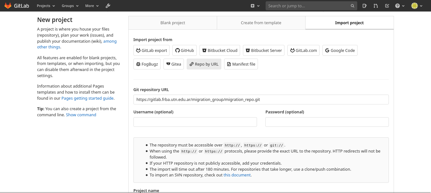Choose GitHub import source
The image size is (431, 193).
(x=185, y=50)
